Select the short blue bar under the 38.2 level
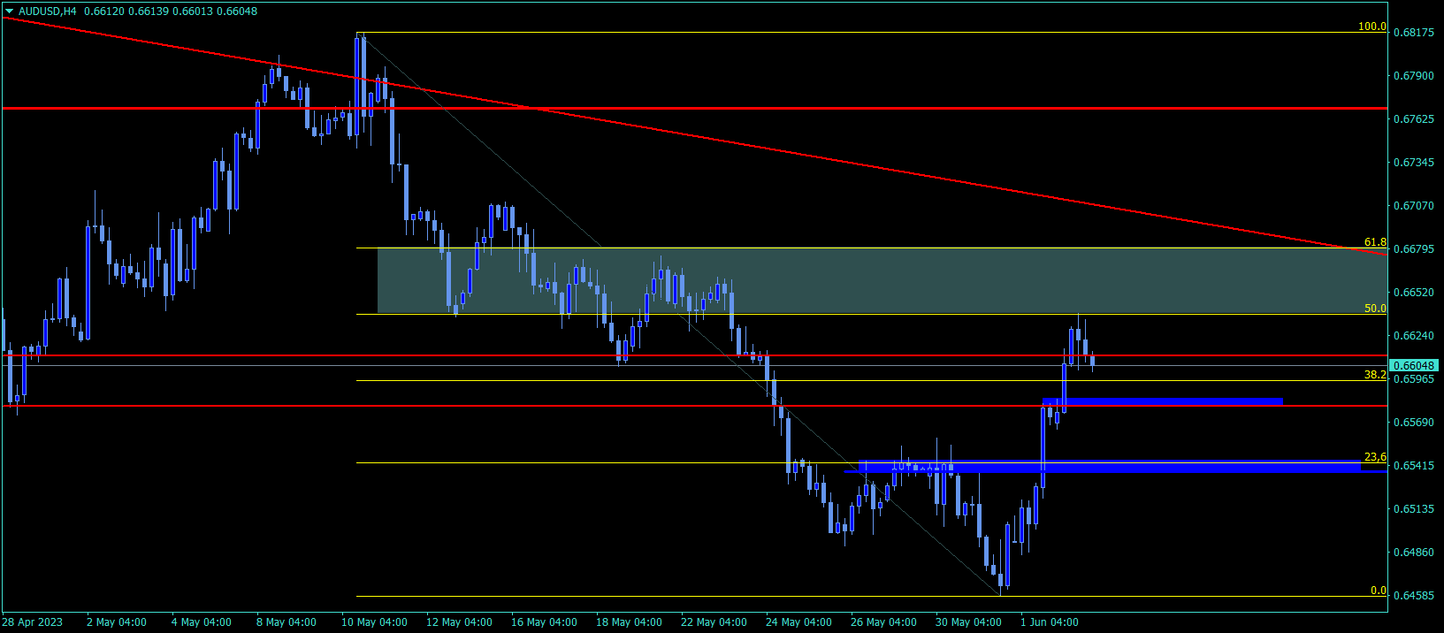 tap(1163, 401)
